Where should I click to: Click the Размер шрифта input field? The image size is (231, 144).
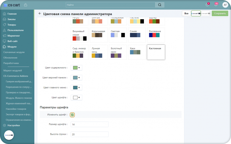click(89, 124)
